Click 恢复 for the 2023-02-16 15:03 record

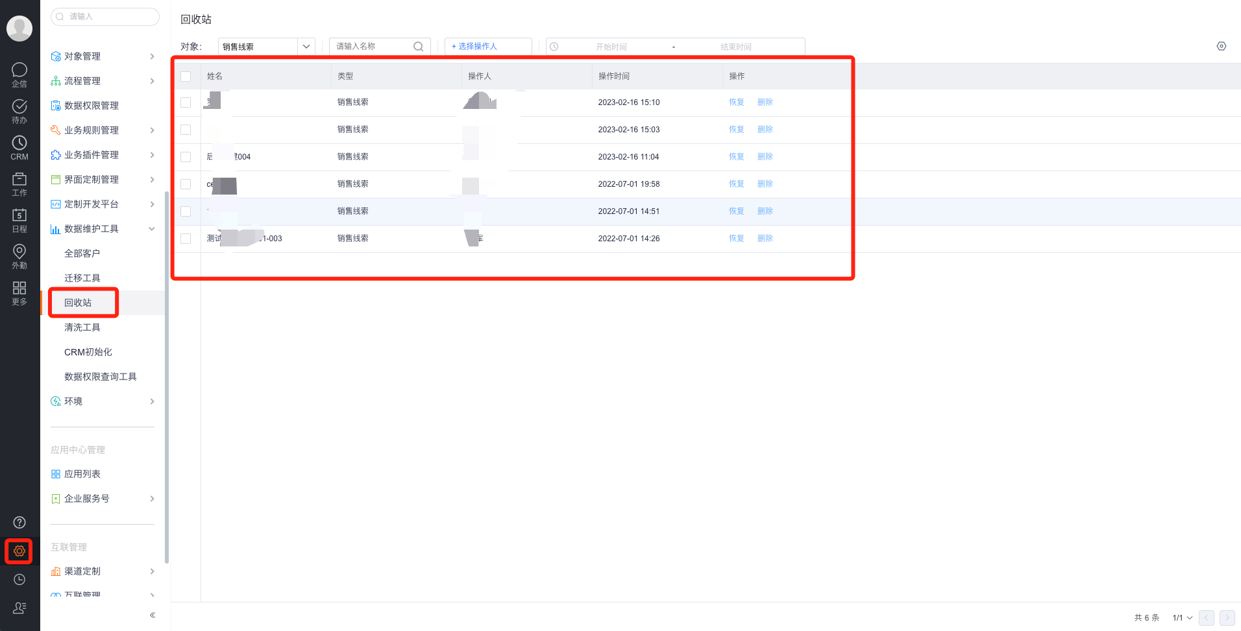[x=736, y=130]
